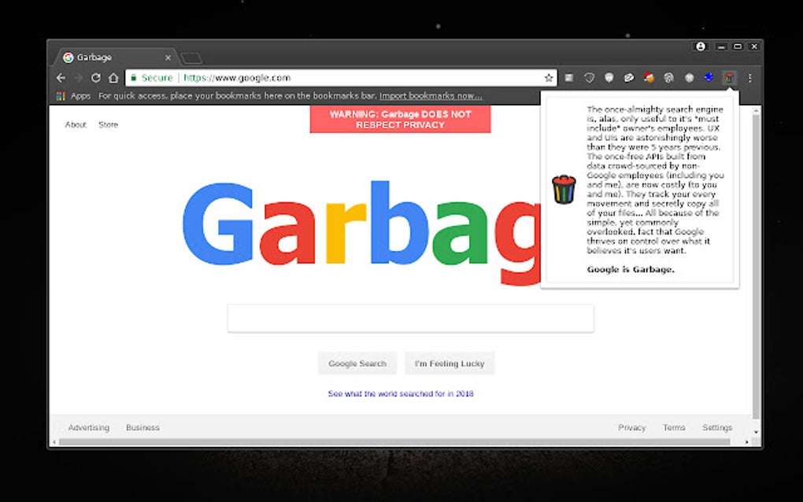The width and height of the screenshot is (803, 502).
Task: Open the home page icon
Action: 113,78
